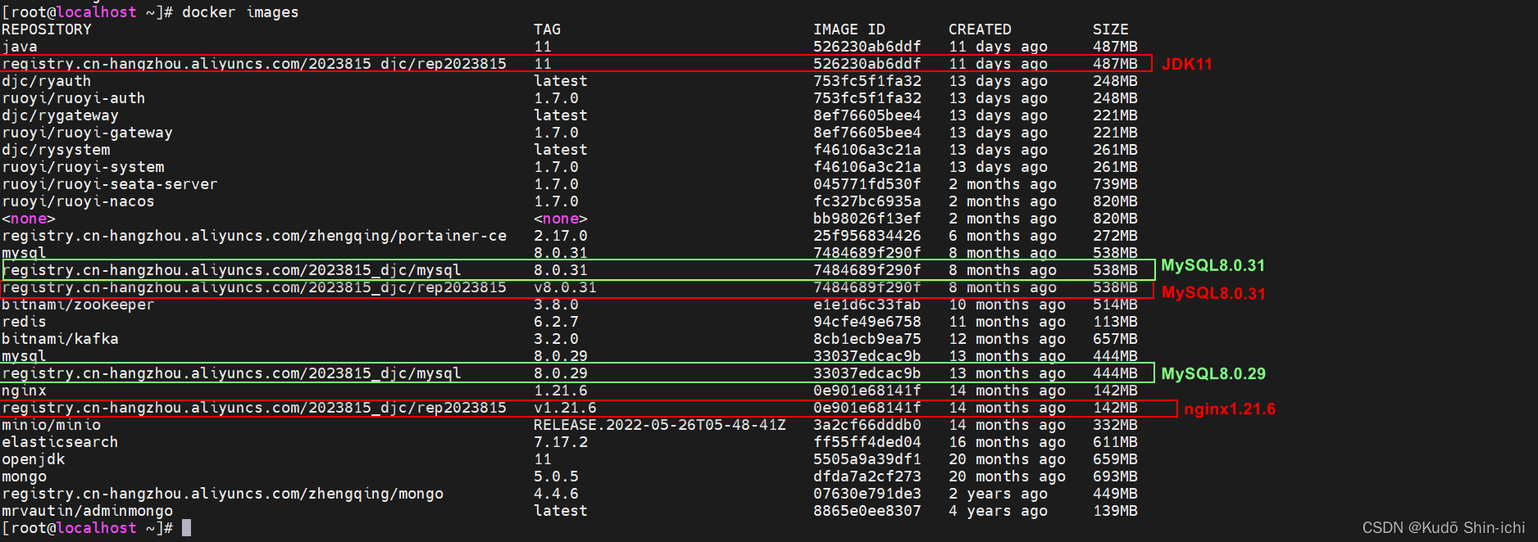Select the nginx repository name

(24, 391)
